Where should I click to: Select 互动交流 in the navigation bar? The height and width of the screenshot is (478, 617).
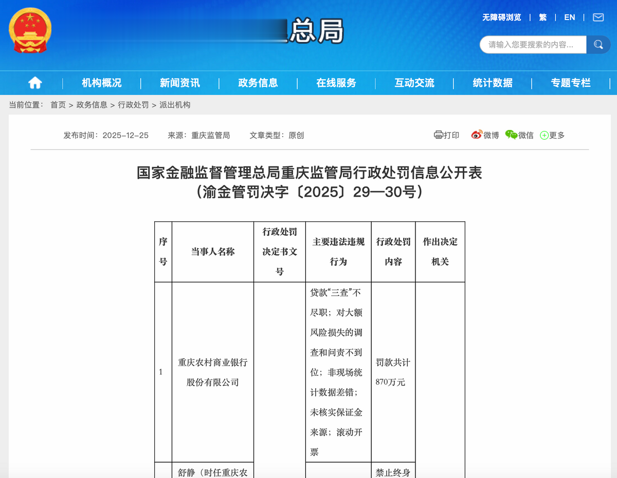pyautogui.click(x=414, y=83)
